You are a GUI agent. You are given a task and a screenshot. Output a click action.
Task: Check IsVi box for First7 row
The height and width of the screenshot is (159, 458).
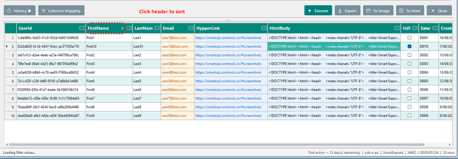(x=410, y=98)
